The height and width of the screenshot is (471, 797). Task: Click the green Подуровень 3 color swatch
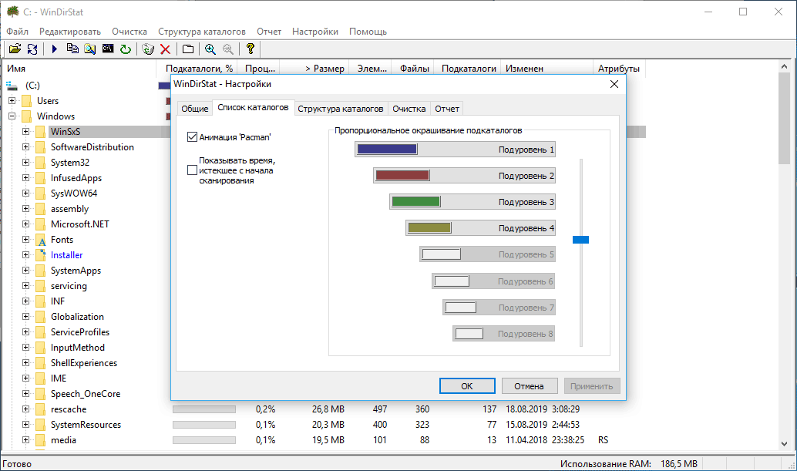tap(416, 202)
